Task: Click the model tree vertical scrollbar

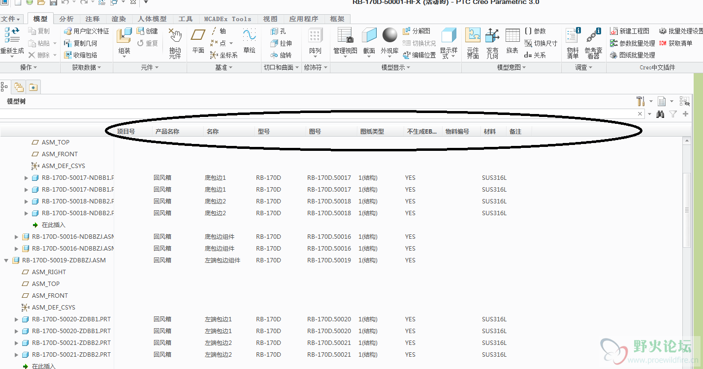Action: coord(687,210)
